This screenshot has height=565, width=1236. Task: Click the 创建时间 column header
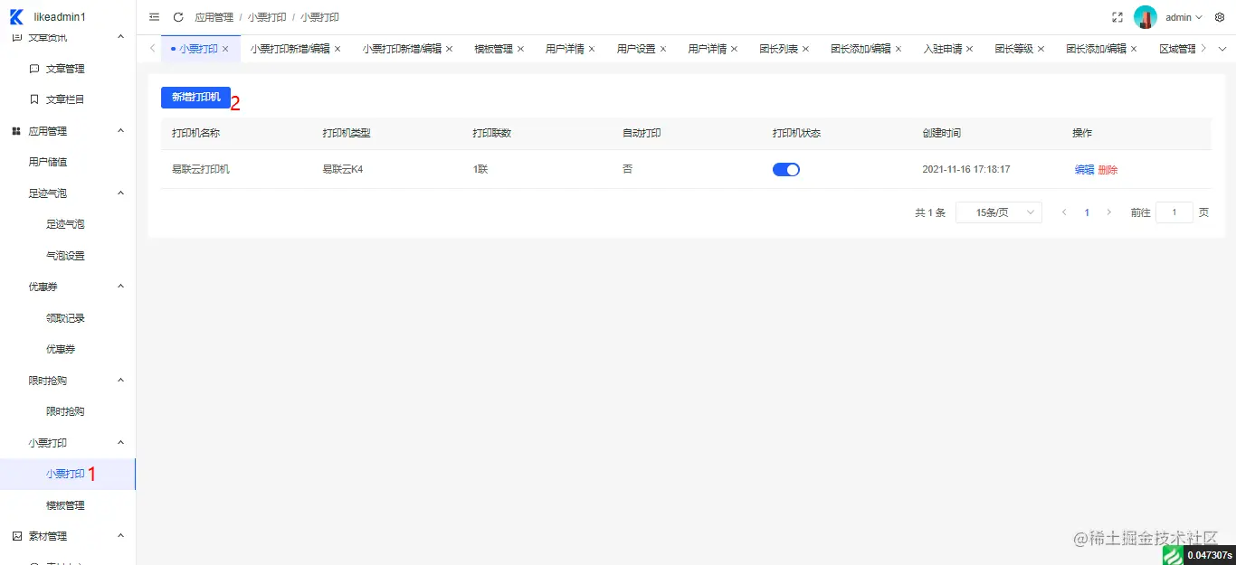click(x=942, y=133)
